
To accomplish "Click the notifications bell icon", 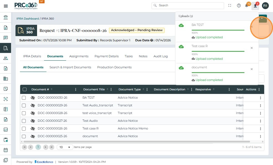I will 247,6.
